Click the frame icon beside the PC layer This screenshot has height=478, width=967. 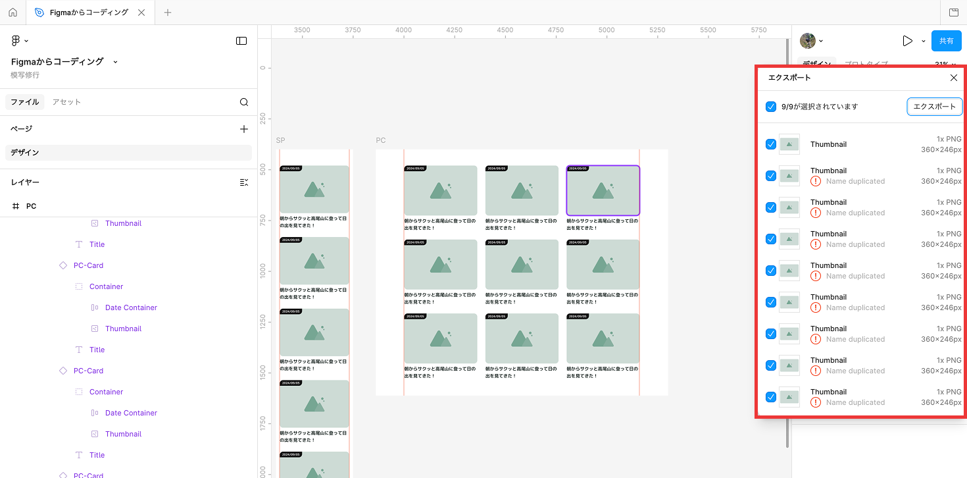[x=16, y=206]
